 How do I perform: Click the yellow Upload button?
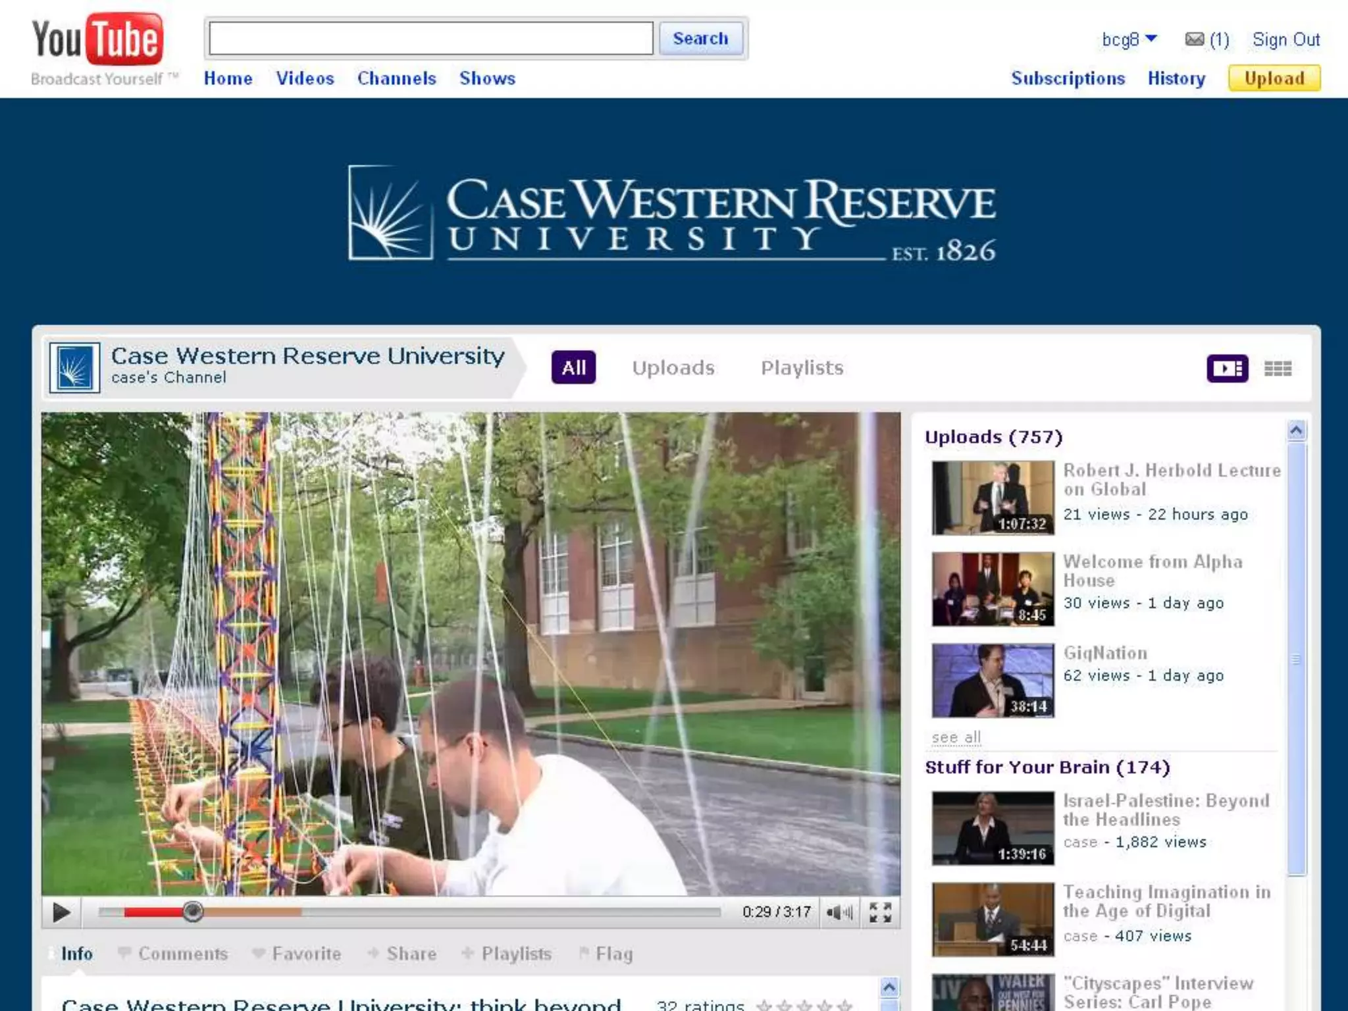(1274, 78)
